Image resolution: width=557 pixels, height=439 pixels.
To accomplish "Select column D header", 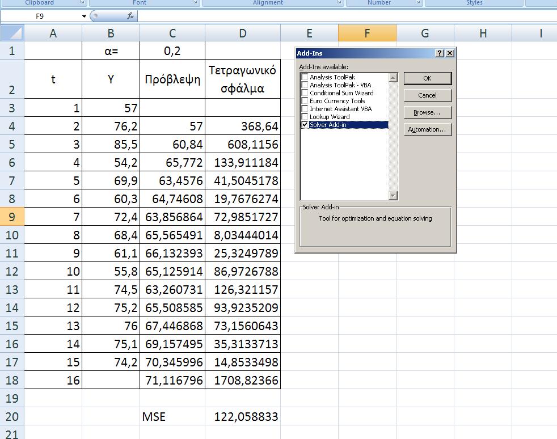I will (243, 33).
